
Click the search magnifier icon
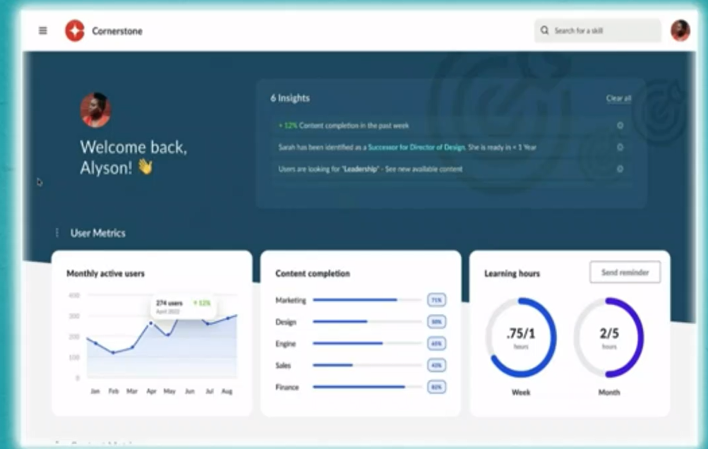[544, 30]
